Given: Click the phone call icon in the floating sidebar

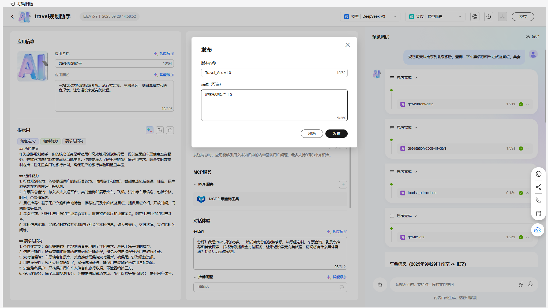Looking at the screenshot, I should (538, 200).
